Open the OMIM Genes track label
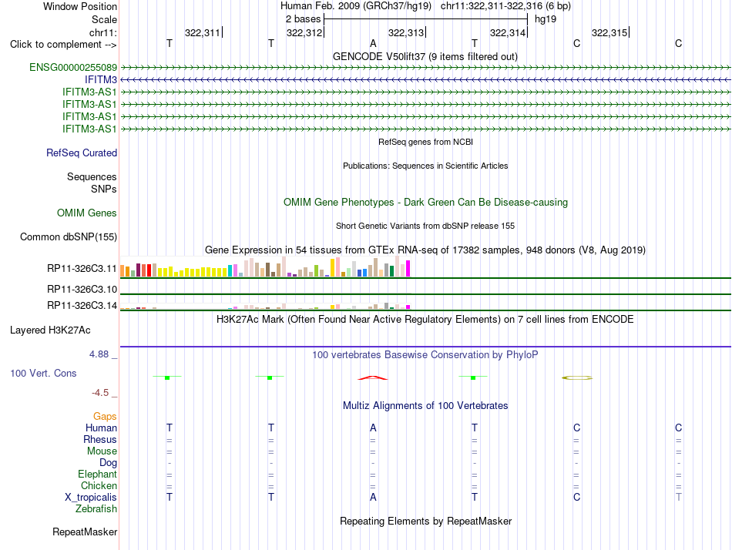The height and width of the screenshot is (550, 732). 87,213
